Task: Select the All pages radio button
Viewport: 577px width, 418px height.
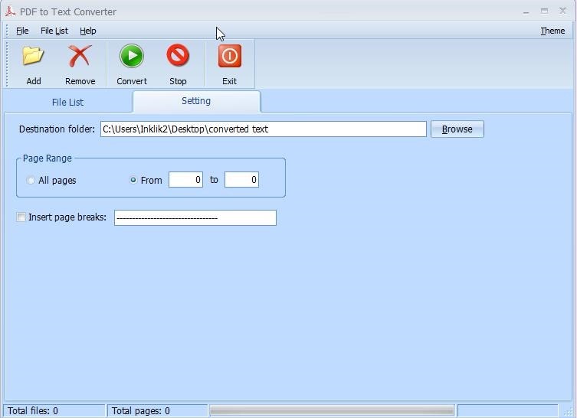Action: pyautogui.click(x=31, y=181)
